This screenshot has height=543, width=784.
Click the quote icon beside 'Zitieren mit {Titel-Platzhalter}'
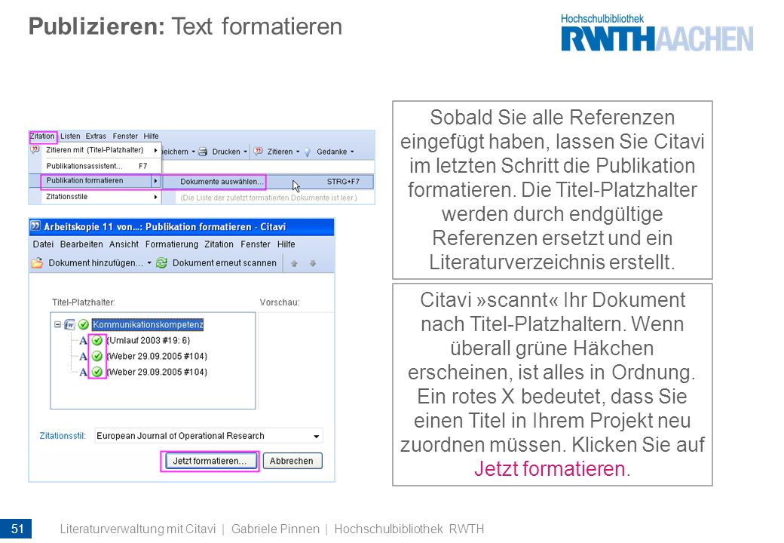click(x=35, y=150)
